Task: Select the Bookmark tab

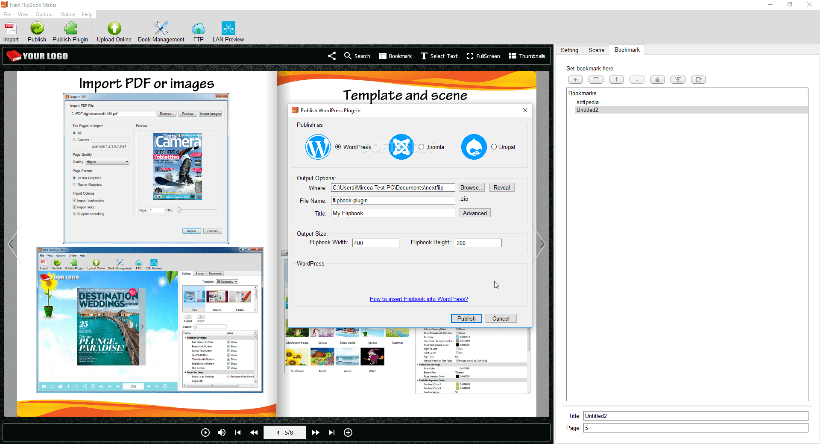Action: (x=627, y=50)
